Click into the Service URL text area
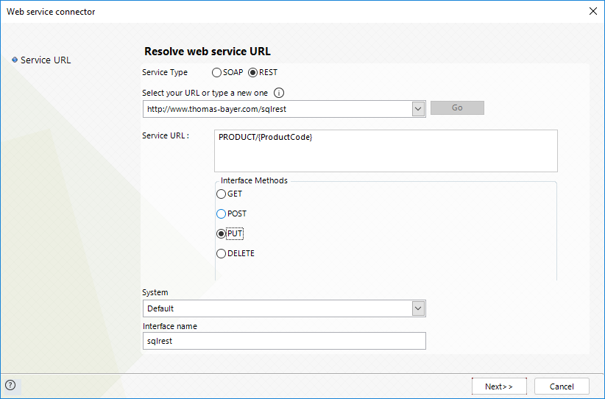The image size is (605, 399). coord(386,151)
